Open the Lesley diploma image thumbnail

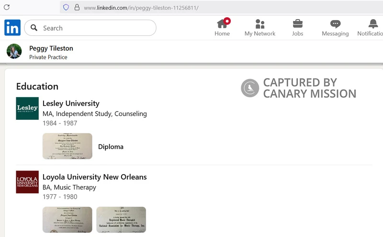pos(68,146)
